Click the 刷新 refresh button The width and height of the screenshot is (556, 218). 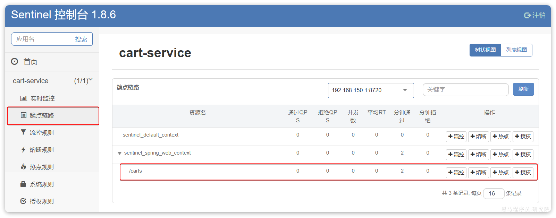coord(523,89)
